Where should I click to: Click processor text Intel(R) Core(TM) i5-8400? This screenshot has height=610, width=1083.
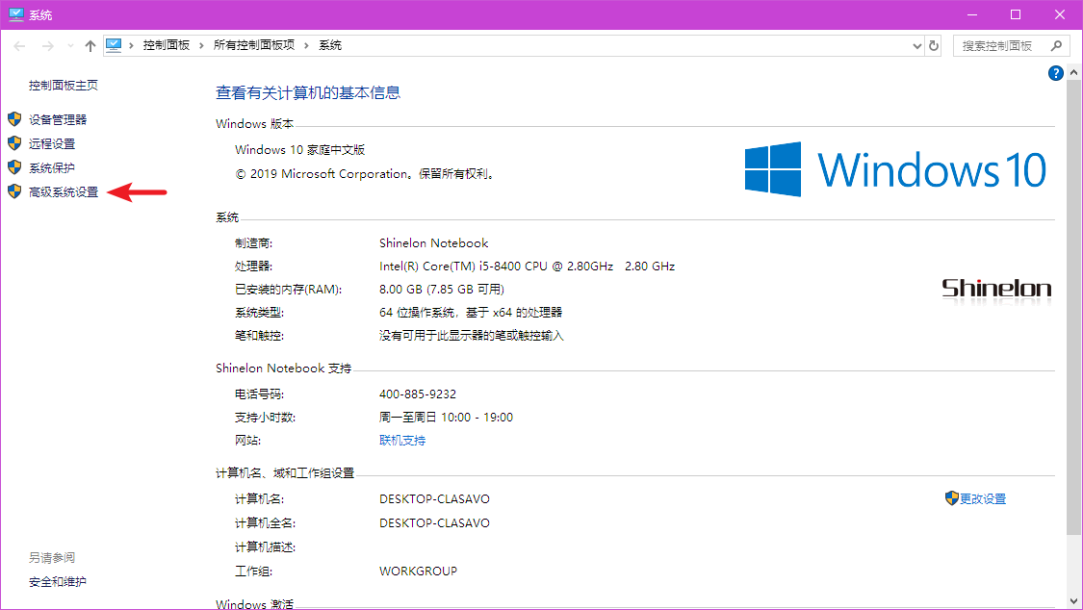tap(527, 267)
